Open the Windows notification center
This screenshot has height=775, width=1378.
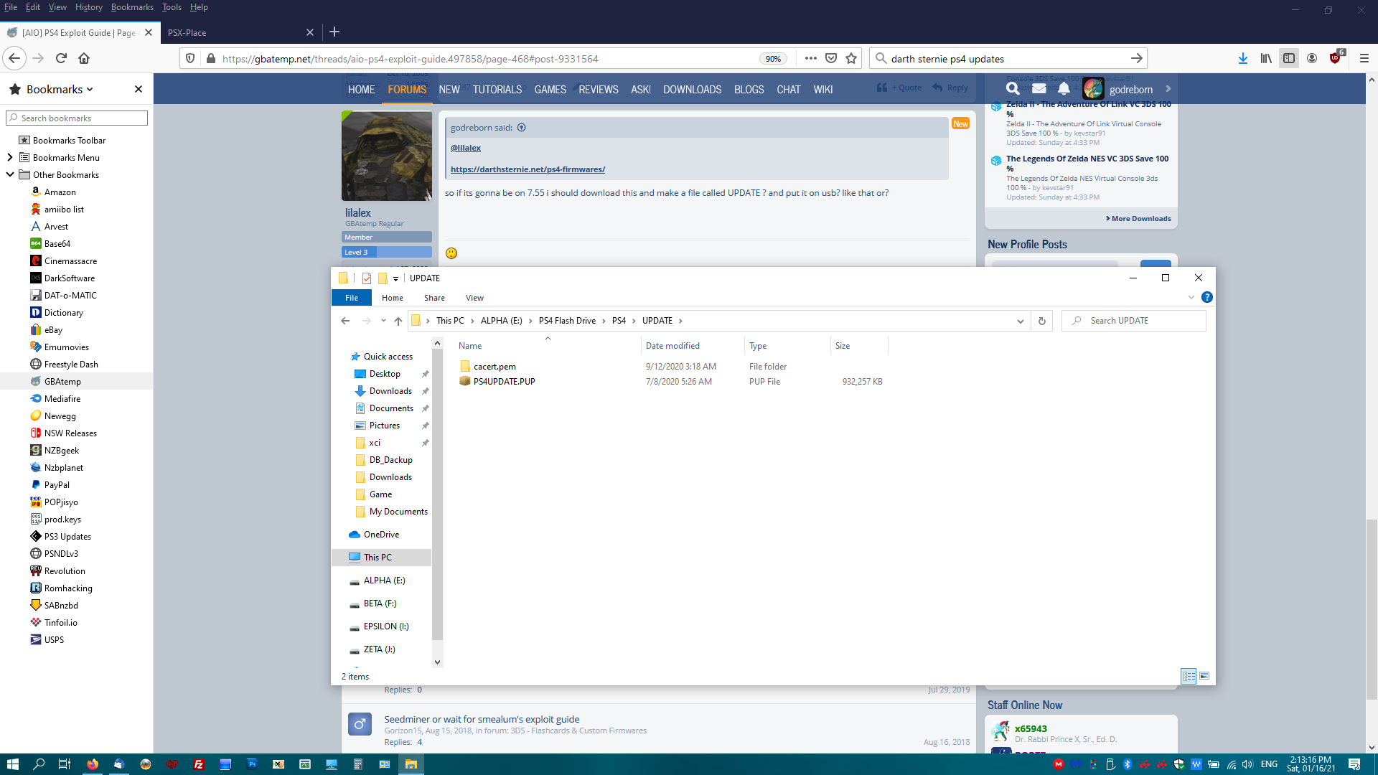1354,764
